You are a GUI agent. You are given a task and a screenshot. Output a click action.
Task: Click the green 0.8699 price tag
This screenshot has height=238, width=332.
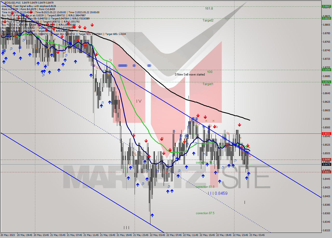click(x=326, y=70)
